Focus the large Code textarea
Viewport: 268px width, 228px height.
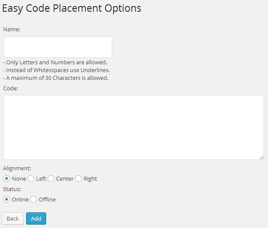click(x=134, y=127)
